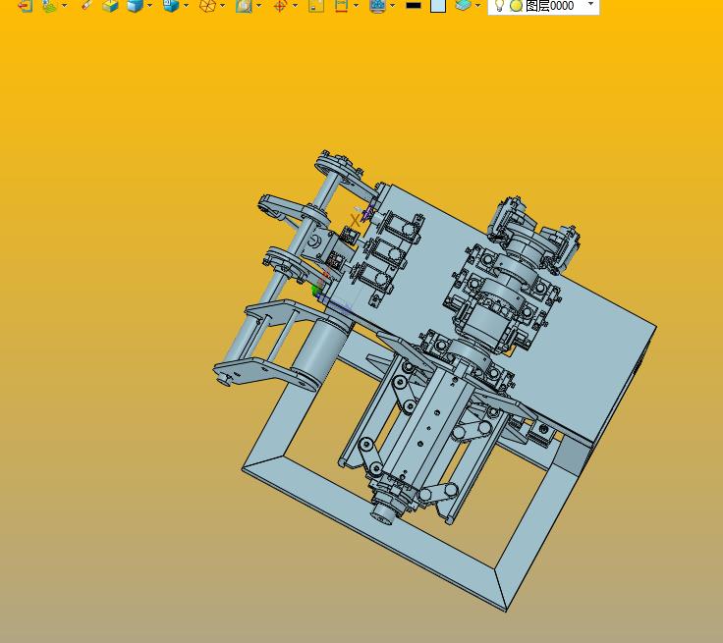
Task: Click the 图层0000 layer name text
Action: click(x=550, y=6)
